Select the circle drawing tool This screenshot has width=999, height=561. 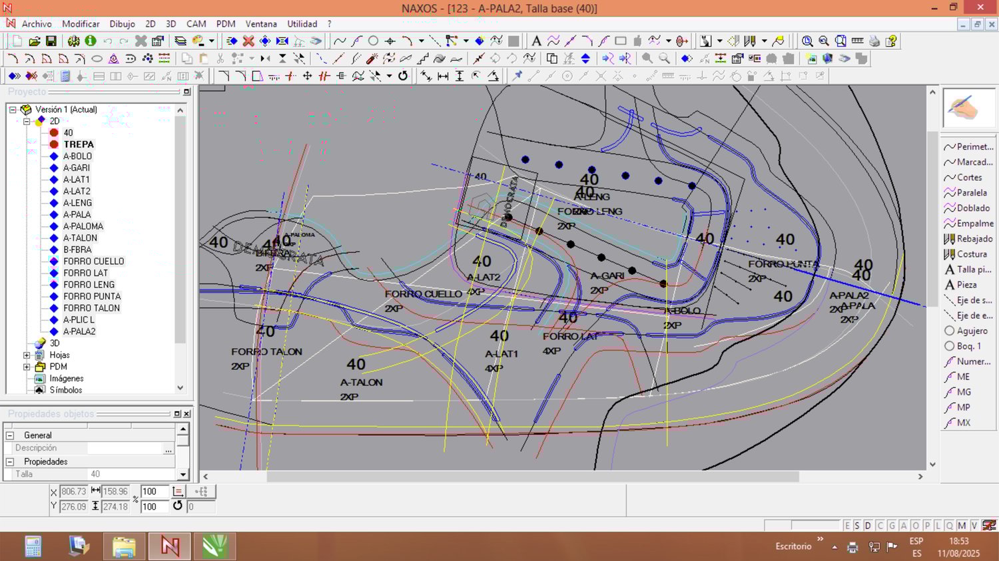tap(374, 41)
